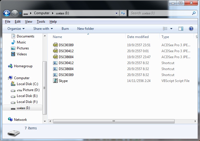Open the Picture (D:) drive in sidebar
The image size is (200, 141).
click(25, 90)
